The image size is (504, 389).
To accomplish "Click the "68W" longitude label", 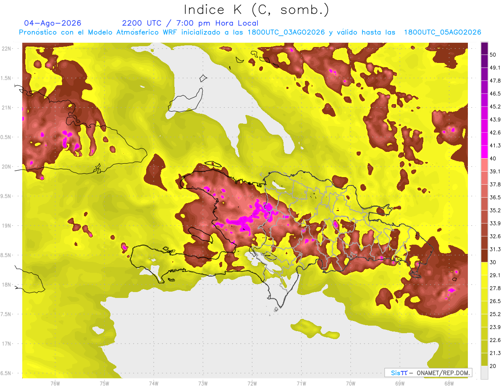I will 449,384.
